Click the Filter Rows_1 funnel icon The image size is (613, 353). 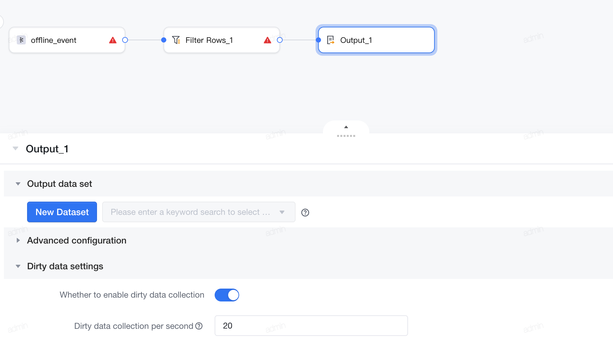176,40
